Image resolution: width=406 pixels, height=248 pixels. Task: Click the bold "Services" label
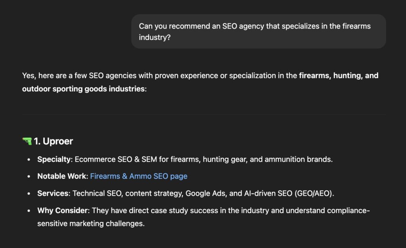tap(53, 193)
